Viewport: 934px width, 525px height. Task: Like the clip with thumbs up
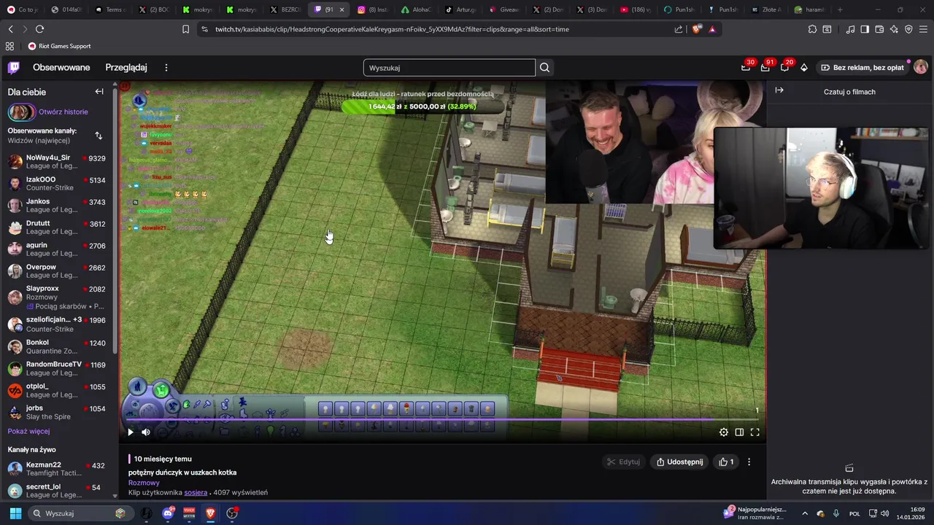point(726,462)
